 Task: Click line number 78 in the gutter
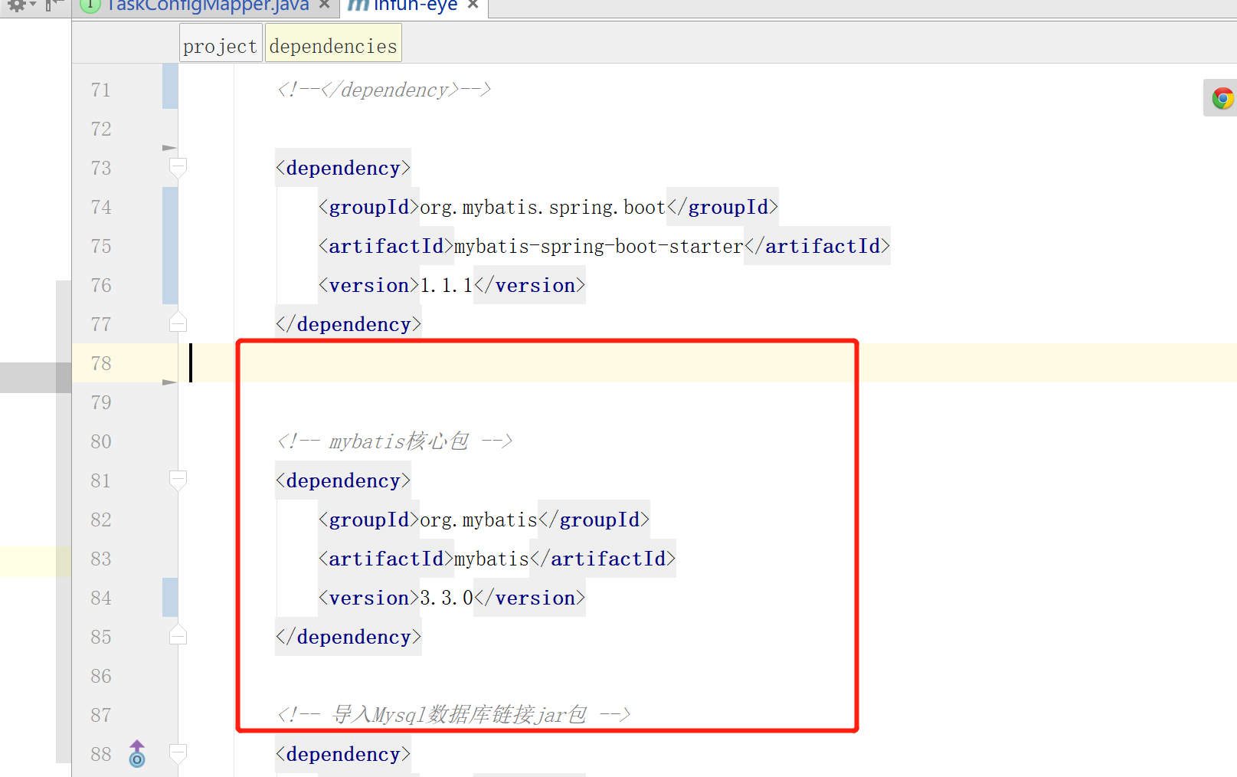101,364
